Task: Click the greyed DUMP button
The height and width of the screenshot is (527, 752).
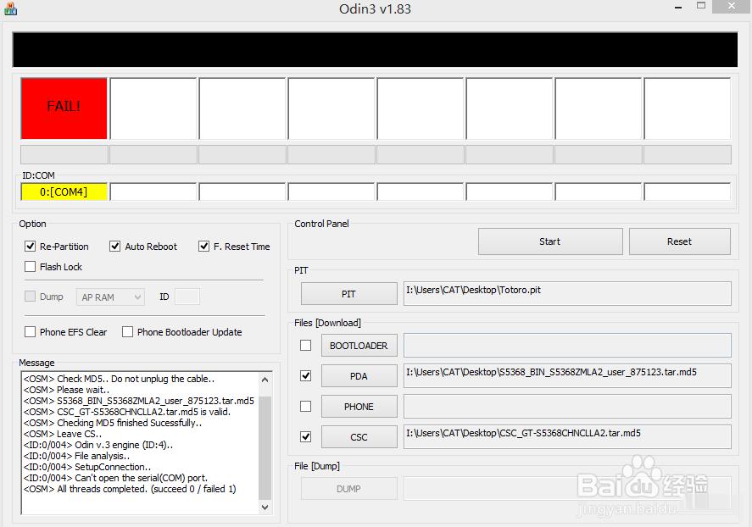Action: pyautogui.click(x=348, y=489)
